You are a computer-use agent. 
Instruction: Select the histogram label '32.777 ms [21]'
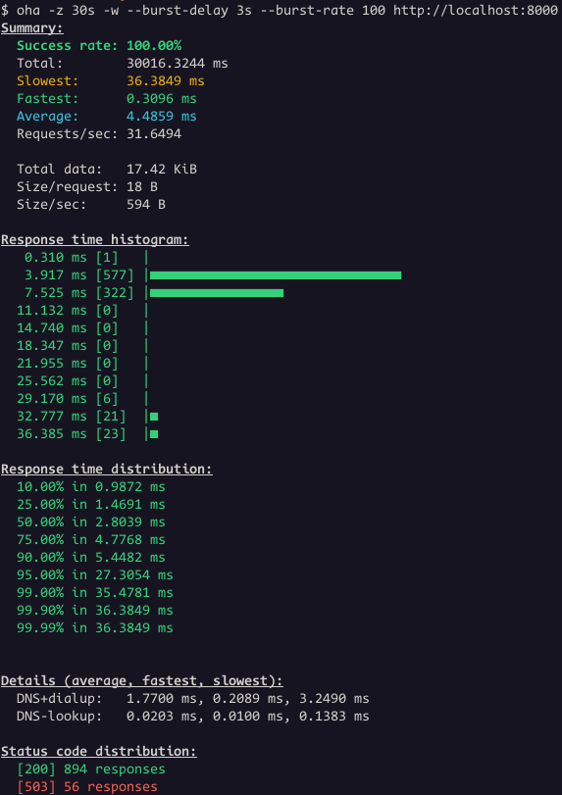pos(72,417)
